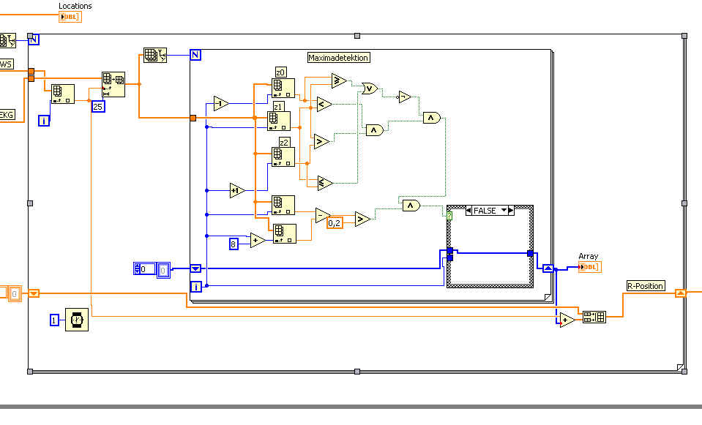702x425 pixels.
Task: Click the constant 1 wired to Wait
Action: tap(54, 320)
